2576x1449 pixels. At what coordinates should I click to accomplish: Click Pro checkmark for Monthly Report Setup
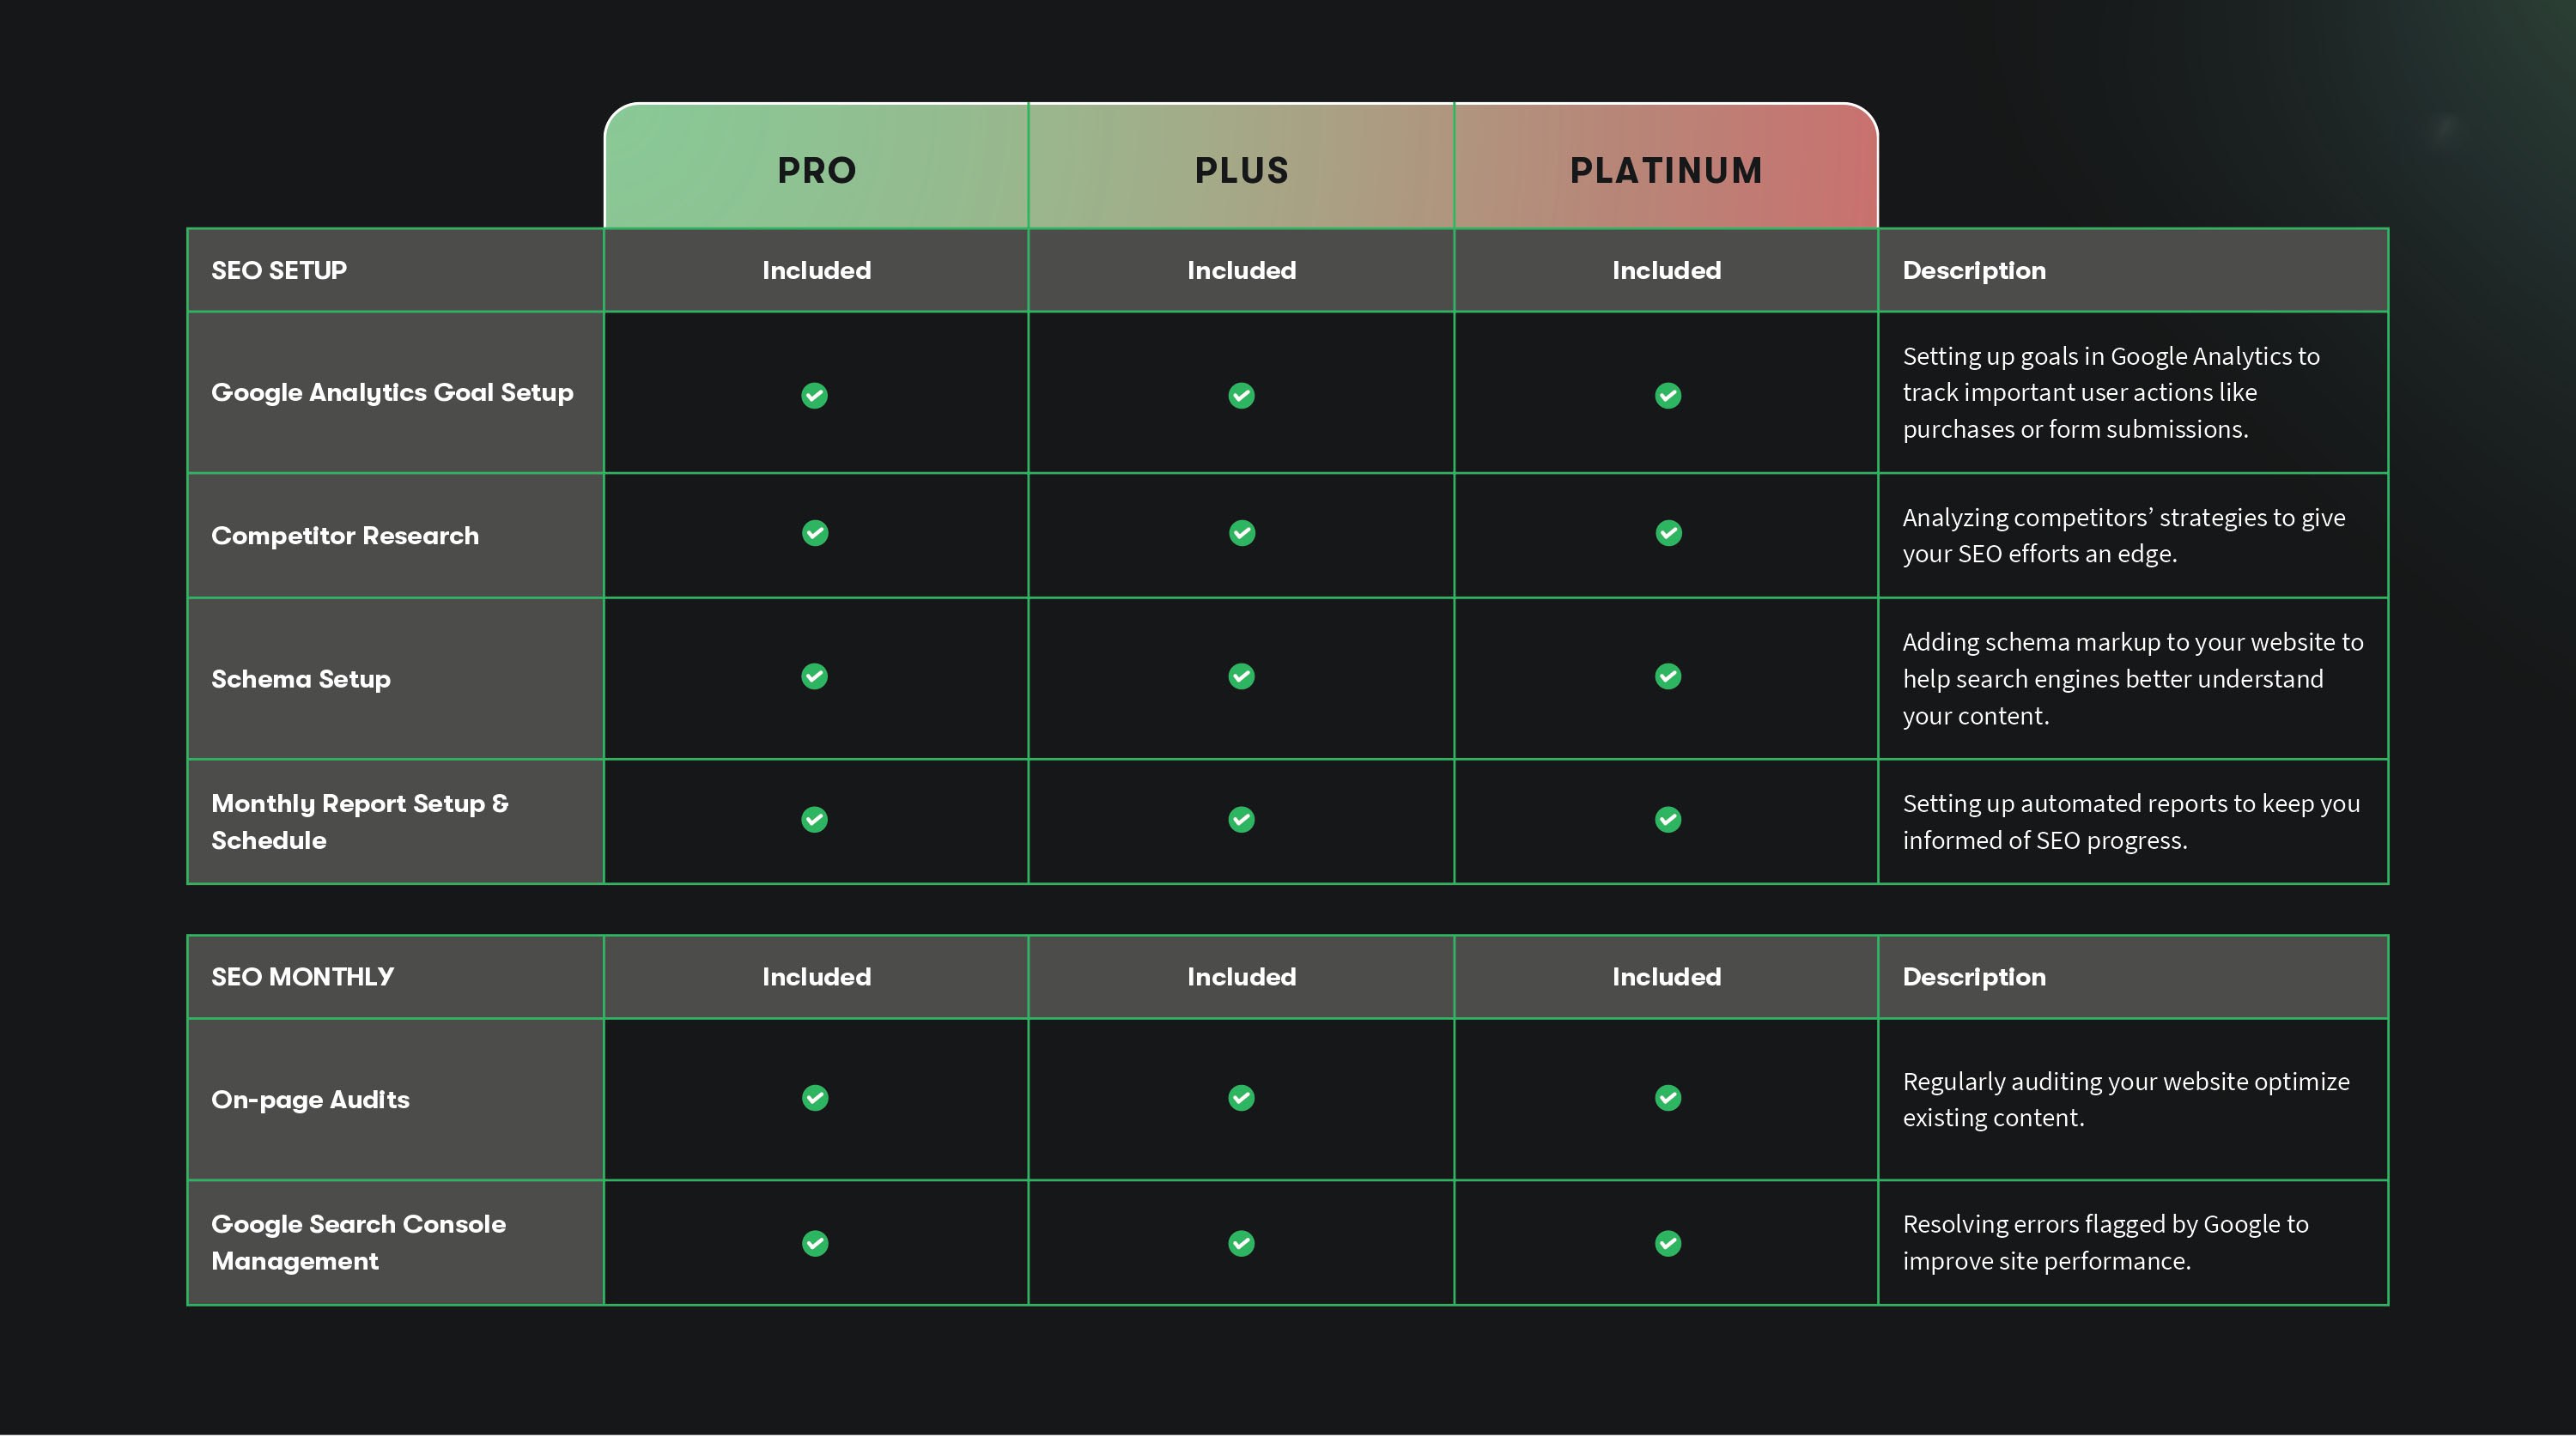pos(814,820)
